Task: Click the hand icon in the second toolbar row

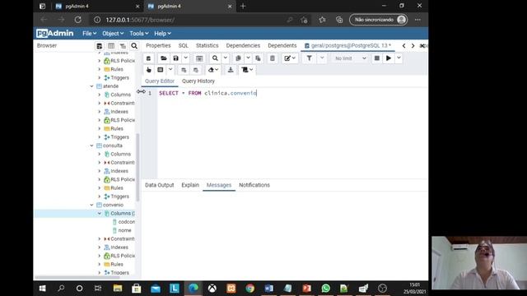Action: pos(148,70)
